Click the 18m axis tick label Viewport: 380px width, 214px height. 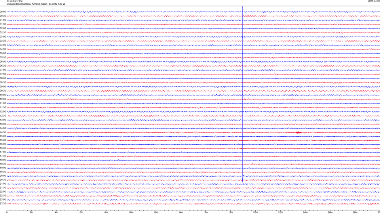231,212
